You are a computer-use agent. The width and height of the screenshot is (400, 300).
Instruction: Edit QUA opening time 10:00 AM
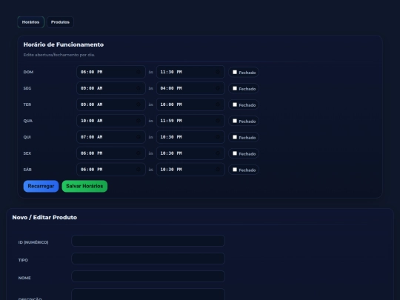click(111, 121)
